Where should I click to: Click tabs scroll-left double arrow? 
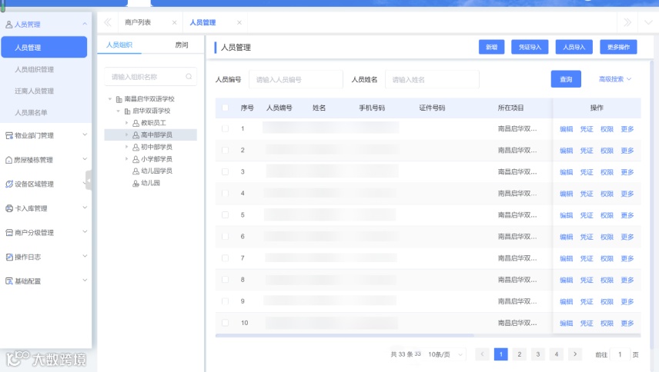(x=108, y=22)
